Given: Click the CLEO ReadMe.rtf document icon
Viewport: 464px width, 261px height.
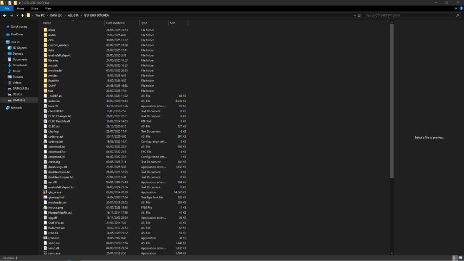Looking at the screenshot, I should click(45, 121).
